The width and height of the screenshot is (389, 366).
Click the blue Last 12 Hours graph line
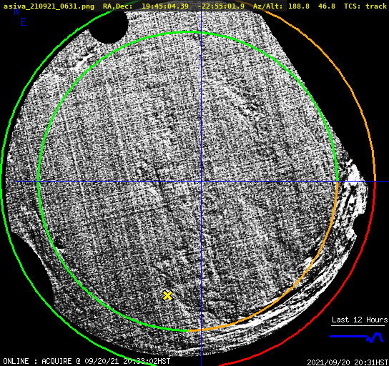pos(357,337)
